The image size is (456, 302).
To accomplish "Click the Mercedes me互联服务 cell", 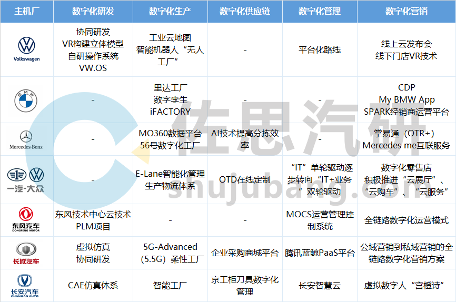I will tap(407, 139).
